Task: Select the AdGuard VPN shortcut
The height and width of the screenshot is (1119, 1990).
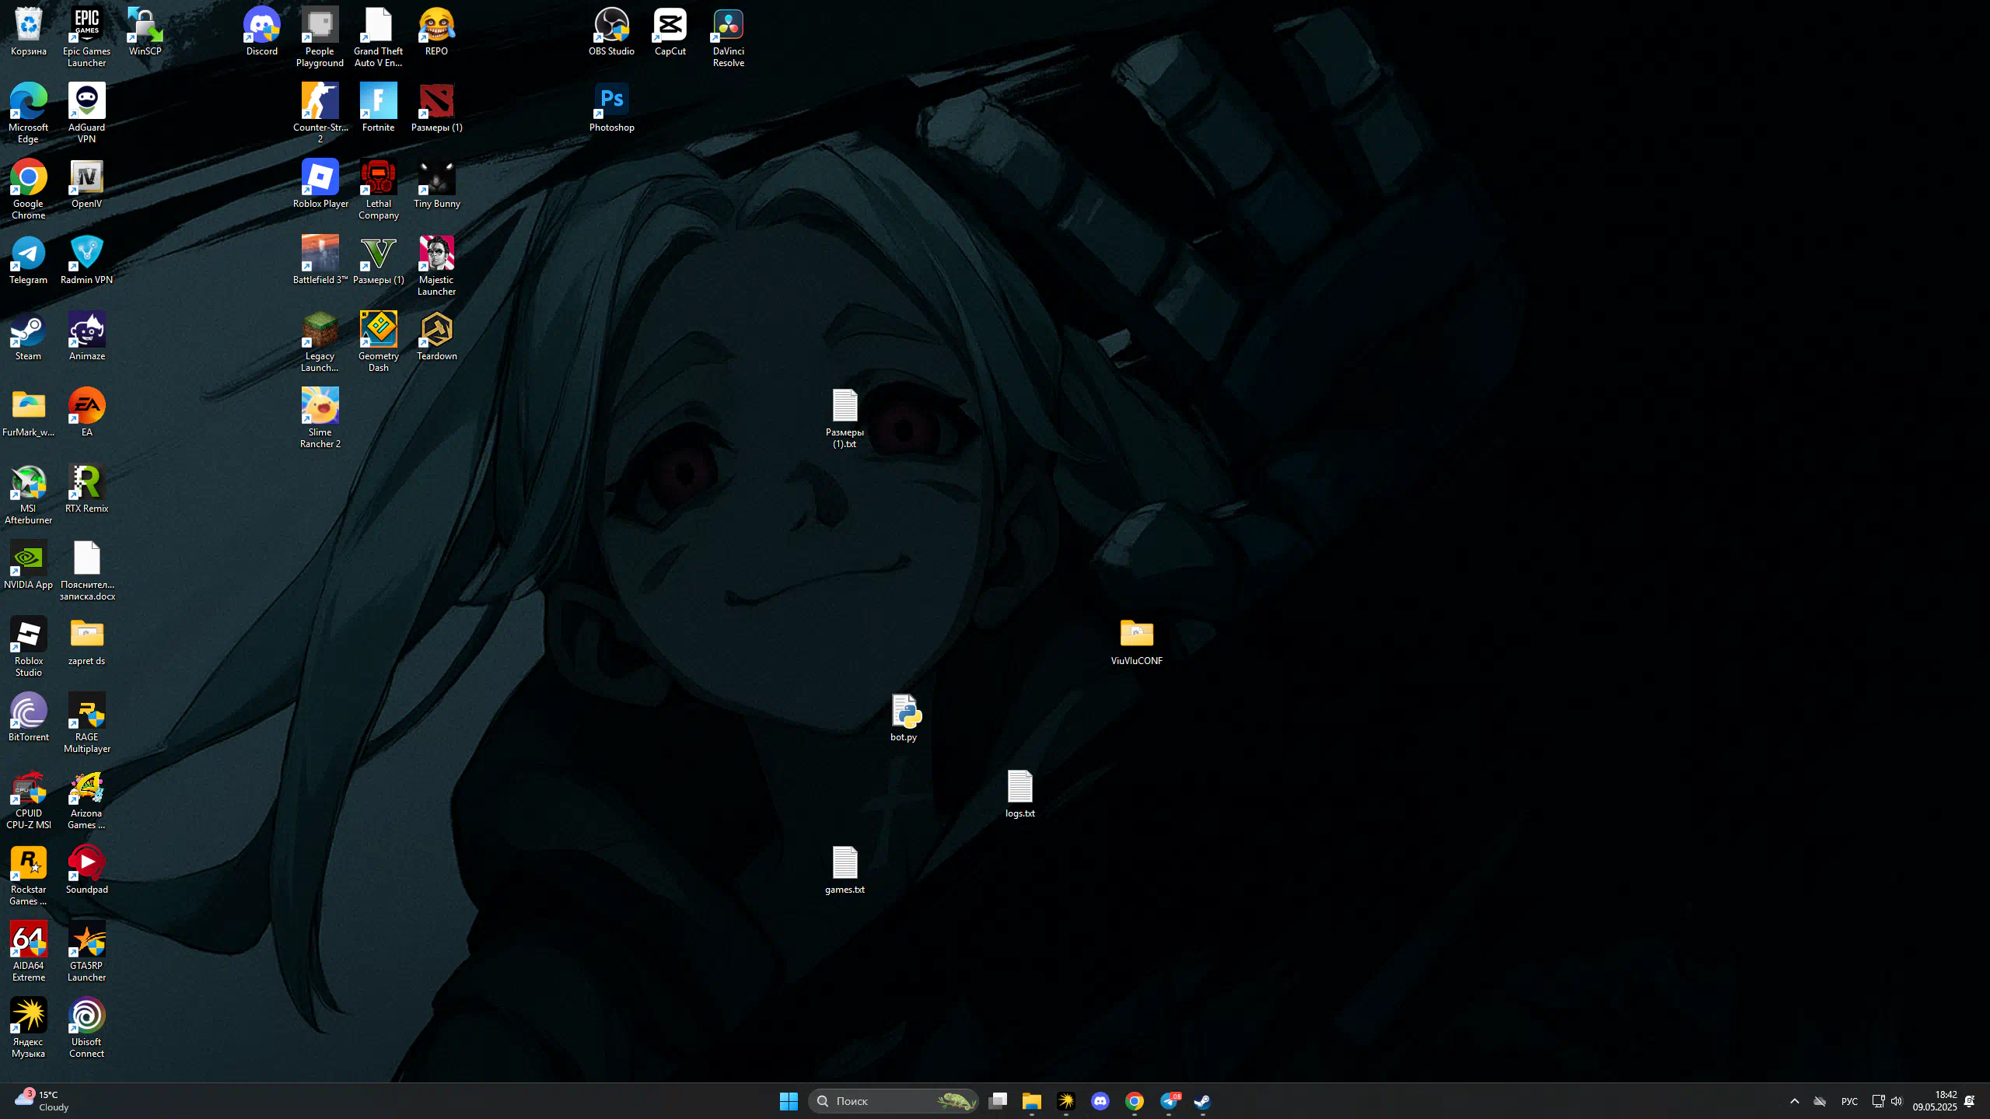Action: click(86, 113)
